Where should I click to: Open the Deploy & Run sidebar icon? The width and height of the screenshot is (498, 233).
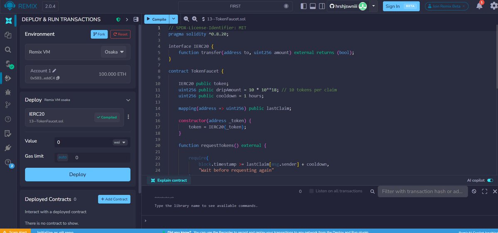[x=8, y=78]
